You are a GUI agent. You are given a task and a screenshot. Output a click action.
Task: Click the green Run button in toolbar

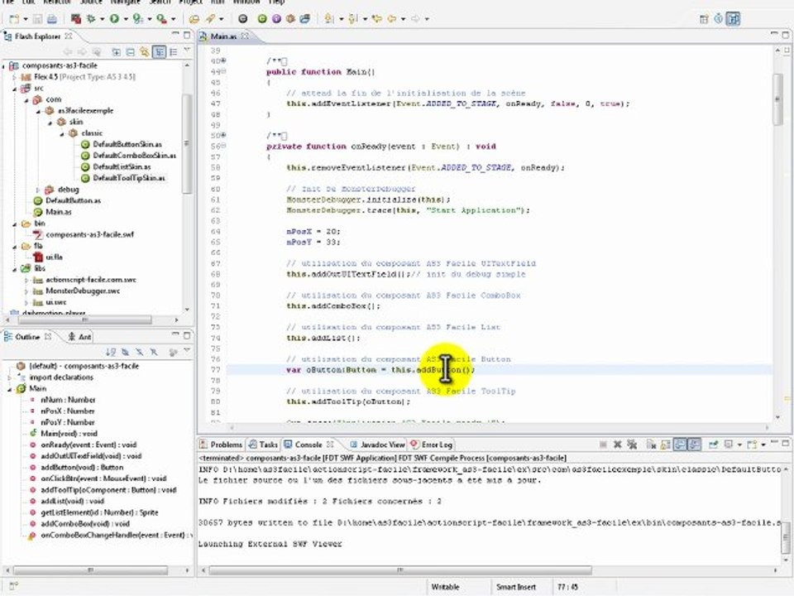[114, 17]
